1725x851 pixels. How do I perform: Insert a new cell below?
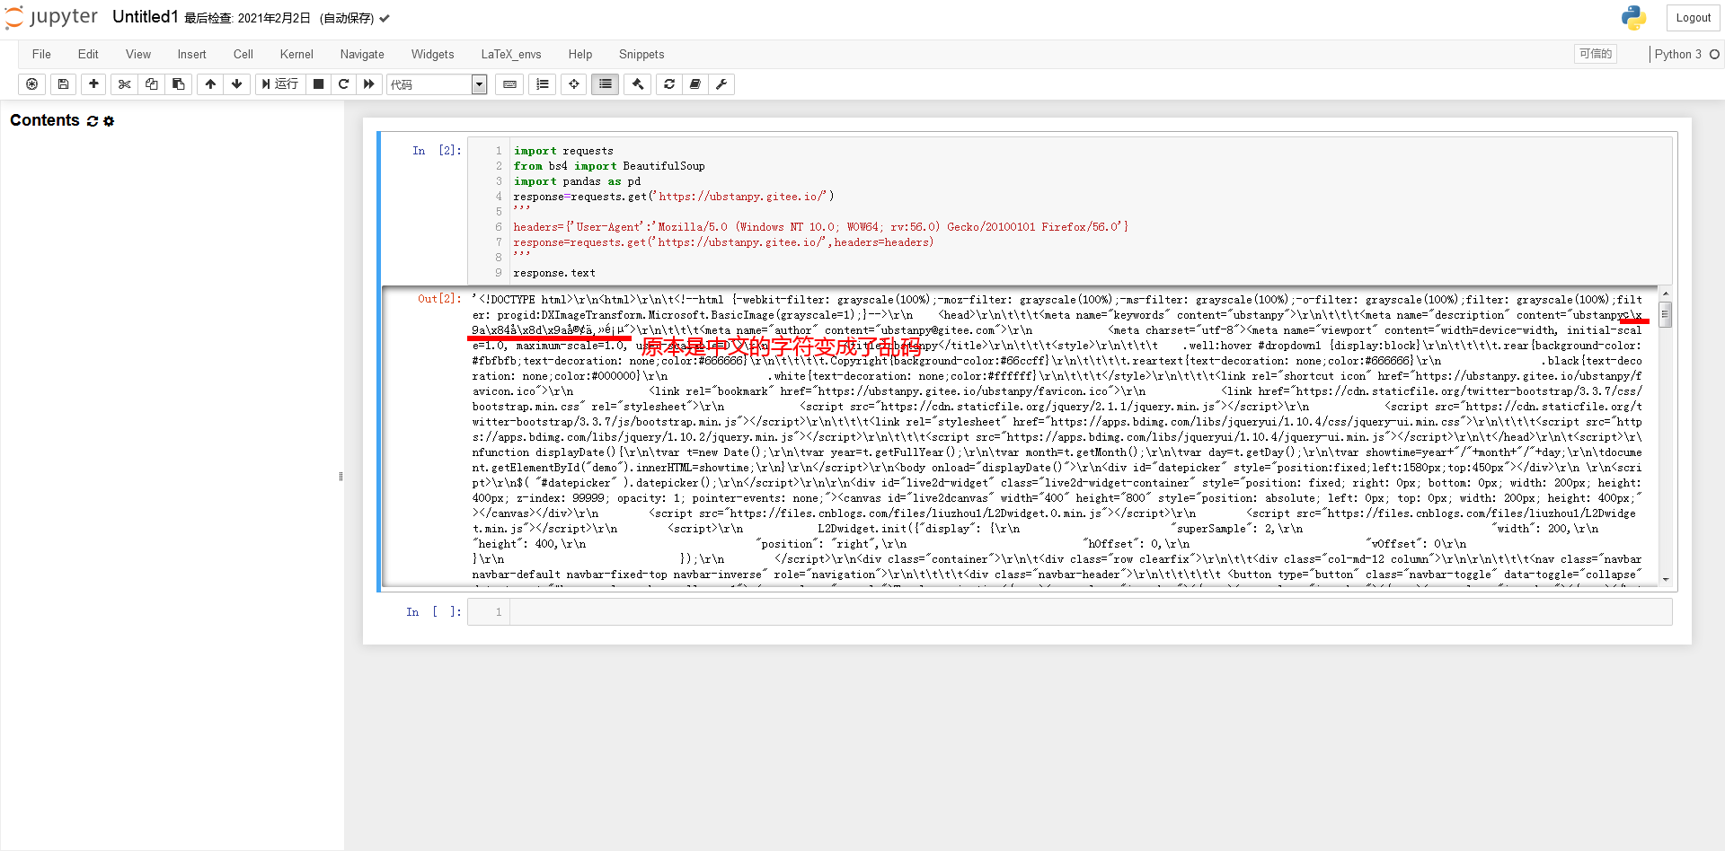[93, 84]
